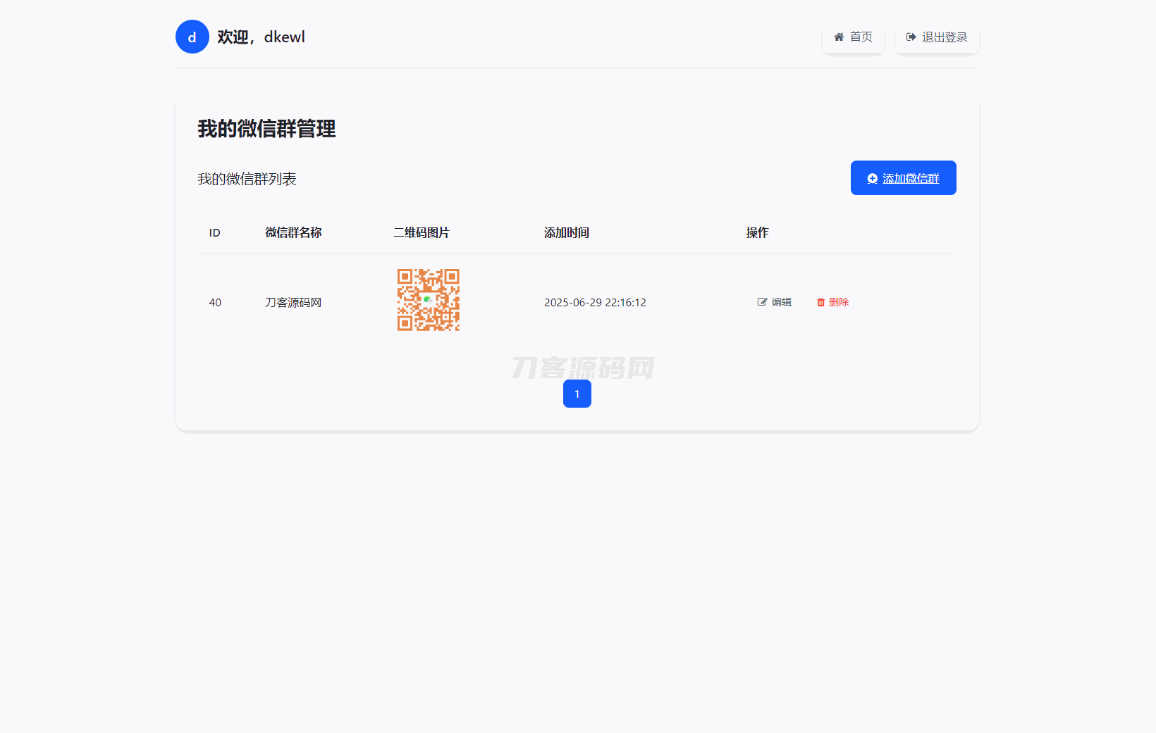
Task: Click the blue 'd' user avatar
Action: click(192, 37)
